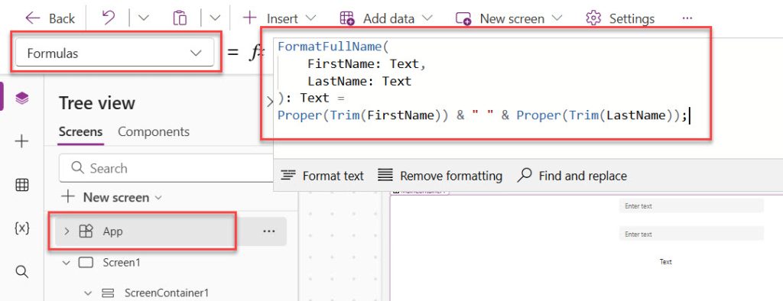The image size is (783, 301).
Task: Click the second Enter text input on canvas
Action: pyautogui.click(x=691, y=234)
